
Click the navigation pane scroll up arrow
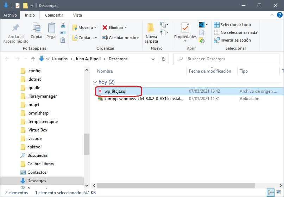pyautogui.click(x=87, y=70)
